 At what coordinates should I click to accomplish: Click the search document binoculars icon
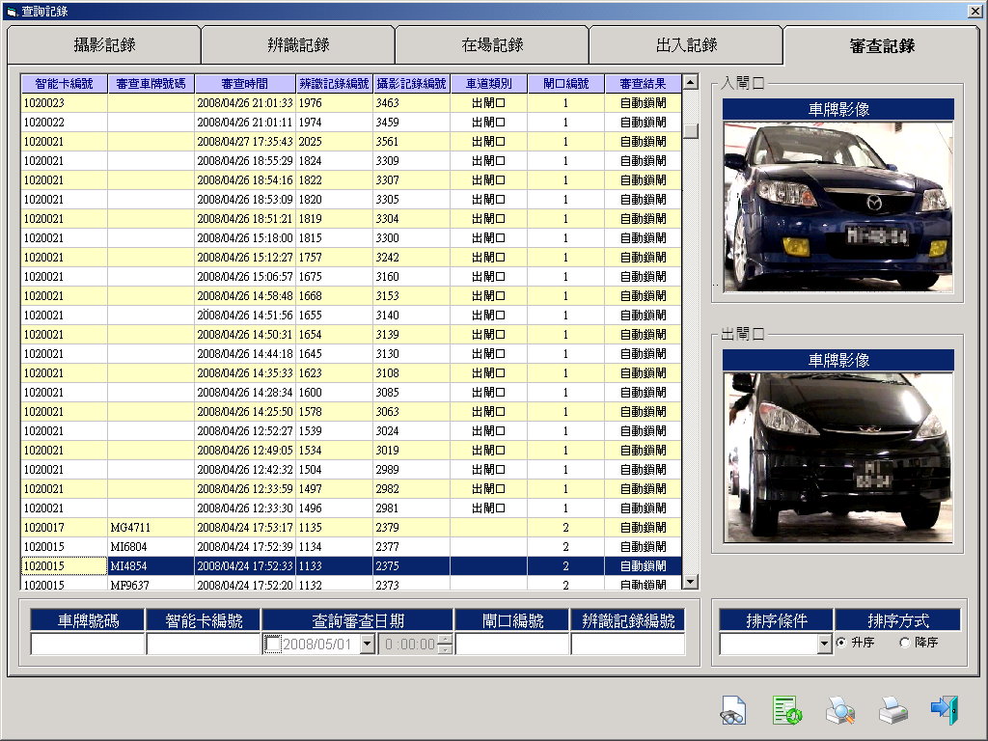733,711
